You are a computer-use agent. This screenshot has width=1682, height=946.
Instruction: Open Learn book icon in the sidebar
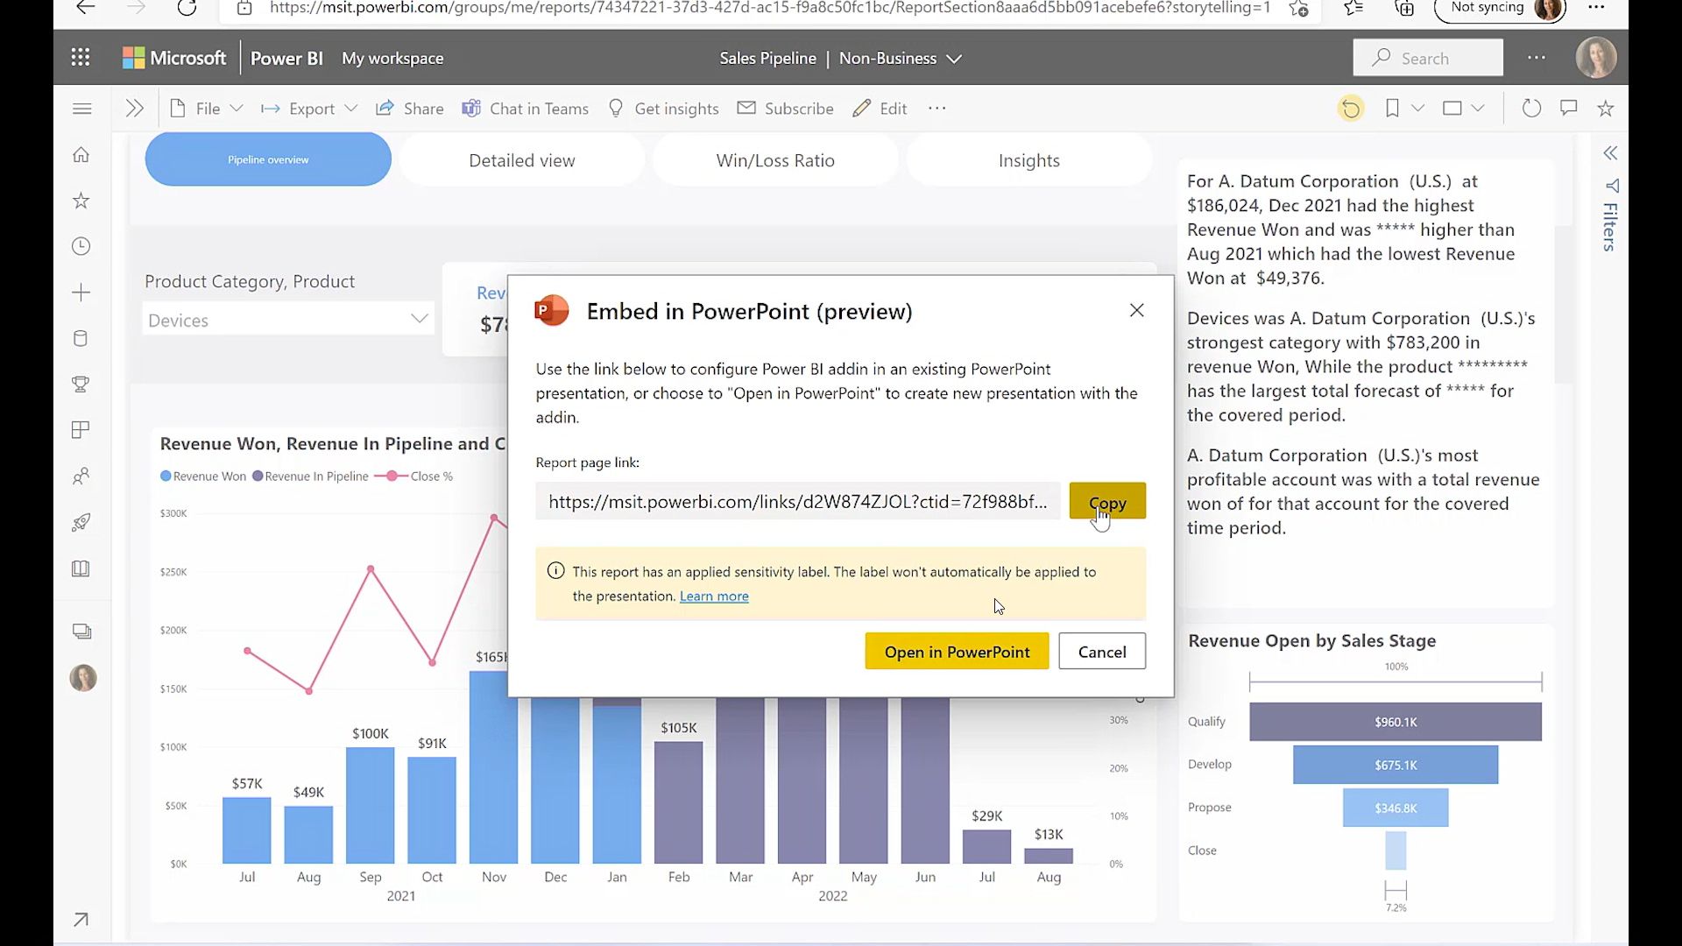coord(81,568)
